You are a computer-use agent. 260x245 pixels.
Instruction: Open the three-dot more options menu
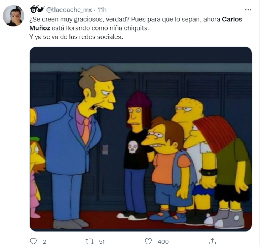pos(248,10)
